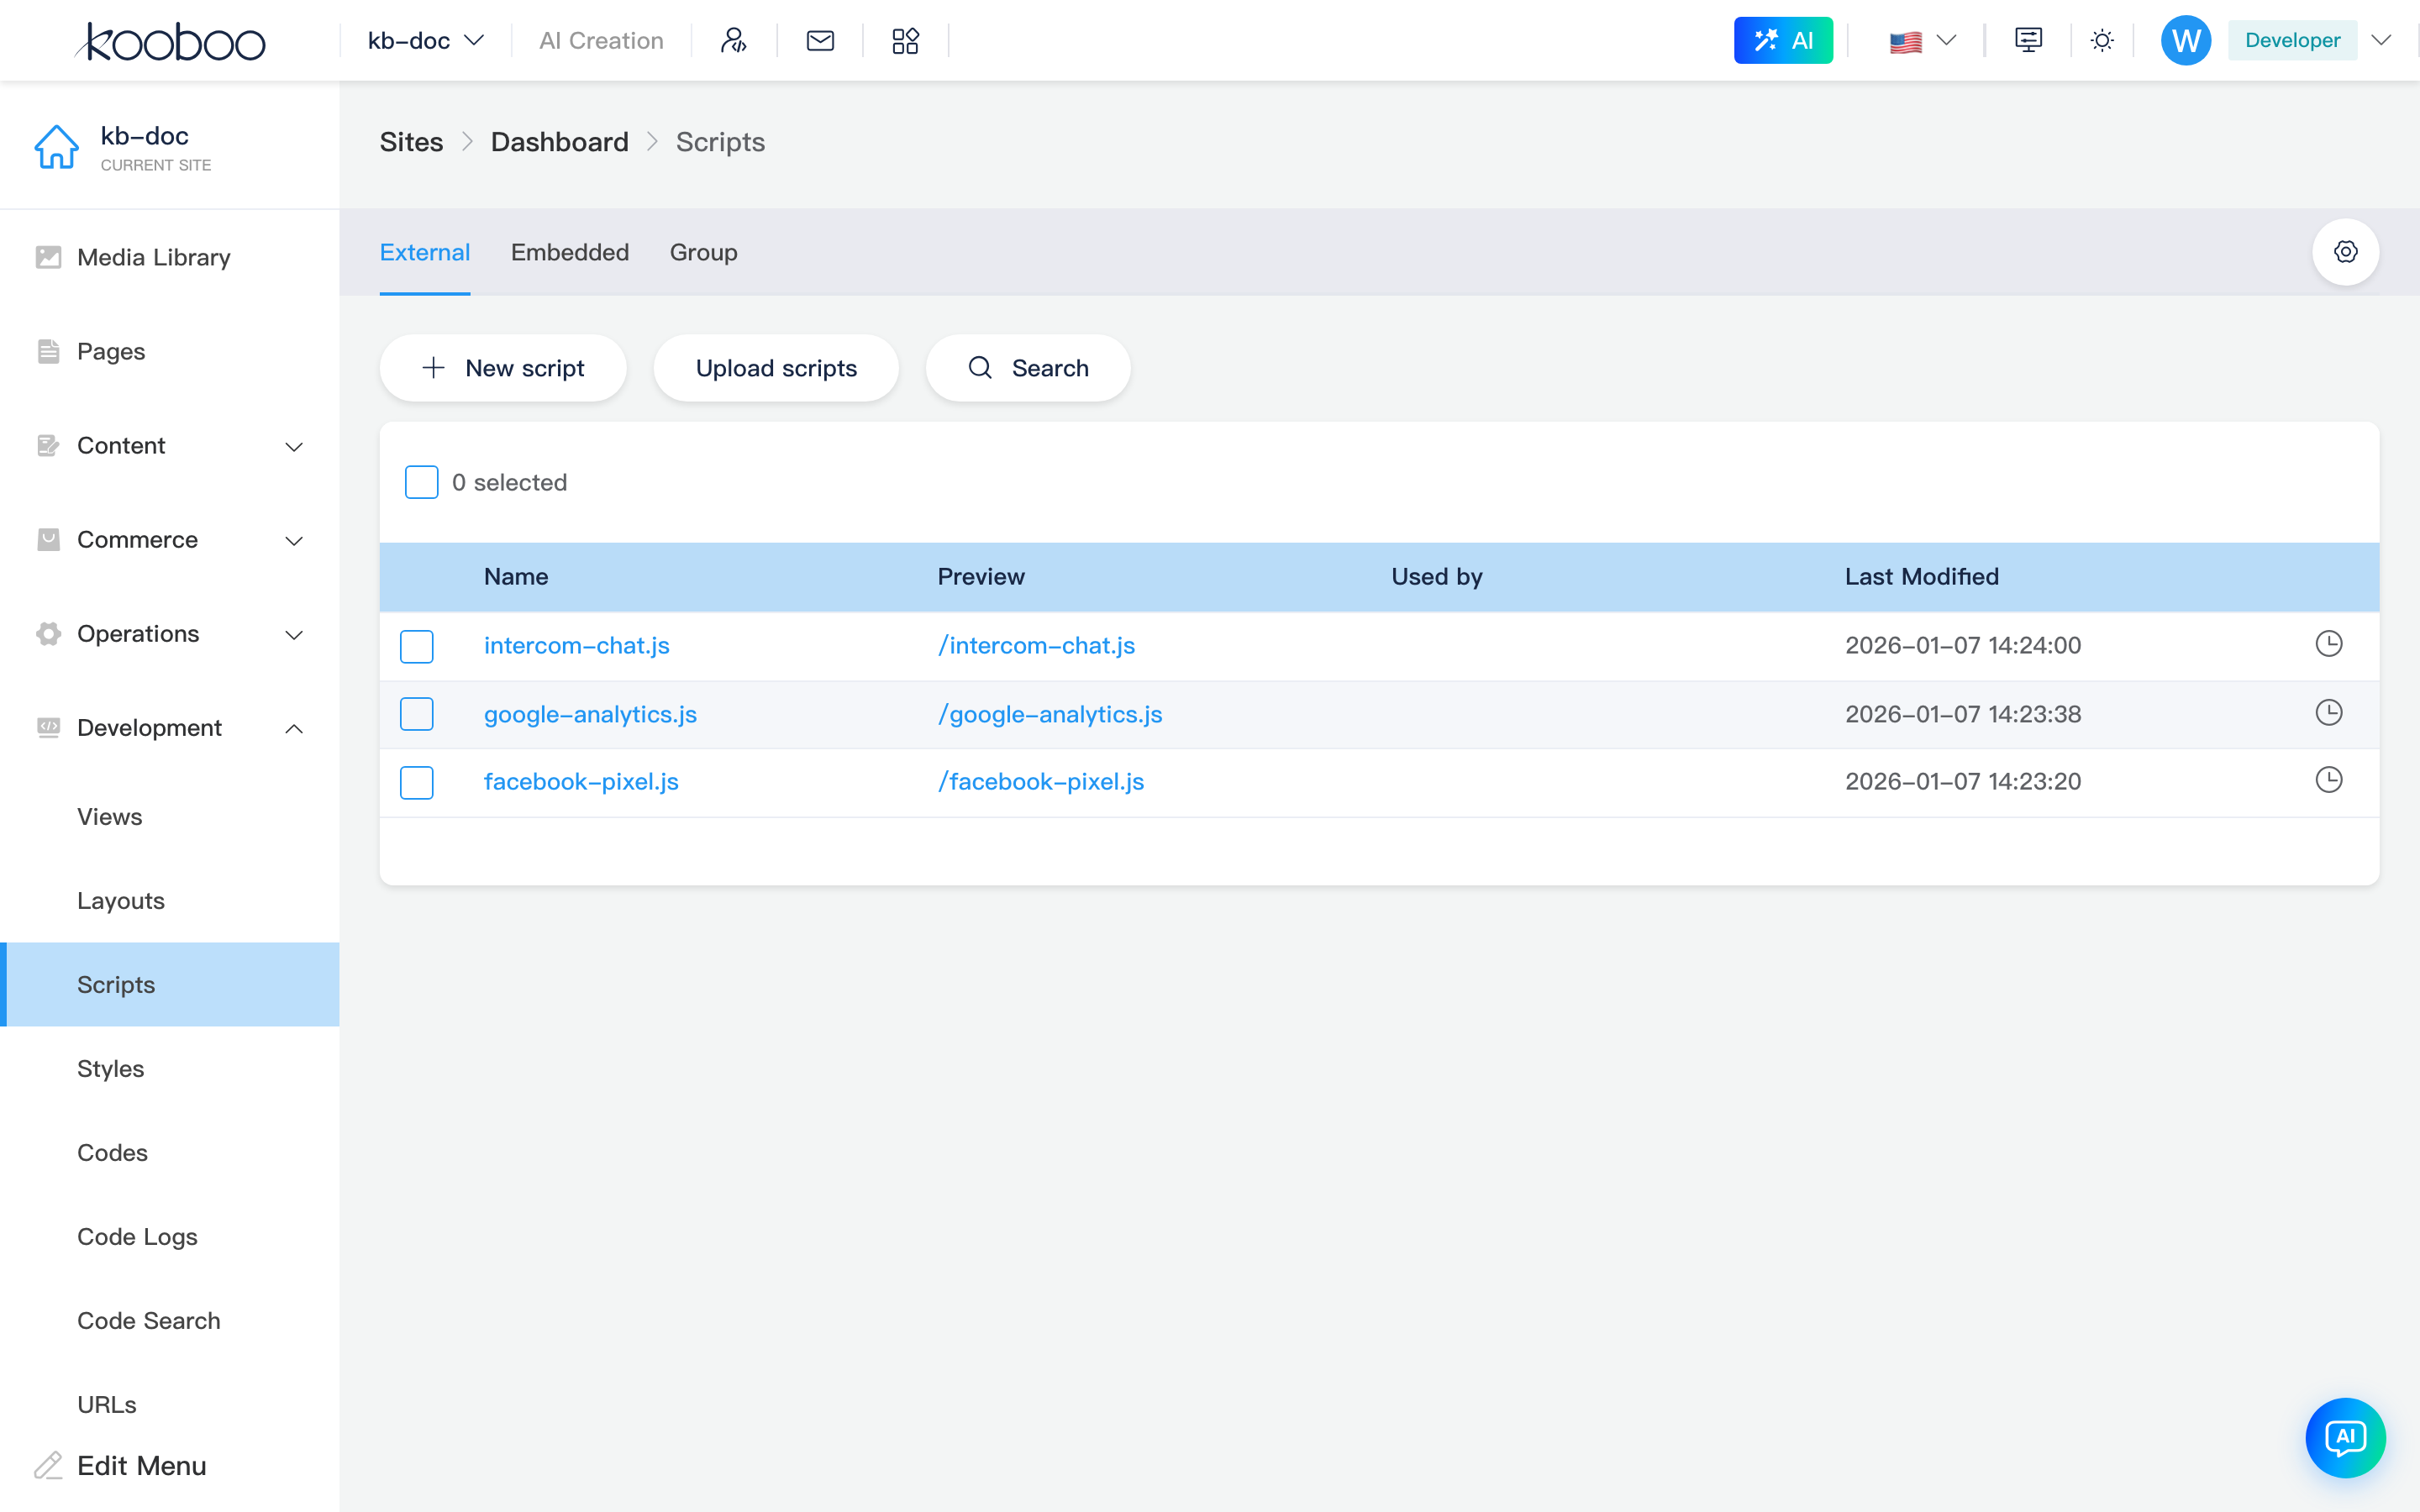This screenshot has height=1512, width=2420.
Task: Click the AI gradient button
Action: [1783, 40]
